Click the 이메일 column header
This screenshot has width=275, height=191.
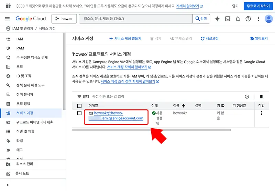[x=93, y=106]
